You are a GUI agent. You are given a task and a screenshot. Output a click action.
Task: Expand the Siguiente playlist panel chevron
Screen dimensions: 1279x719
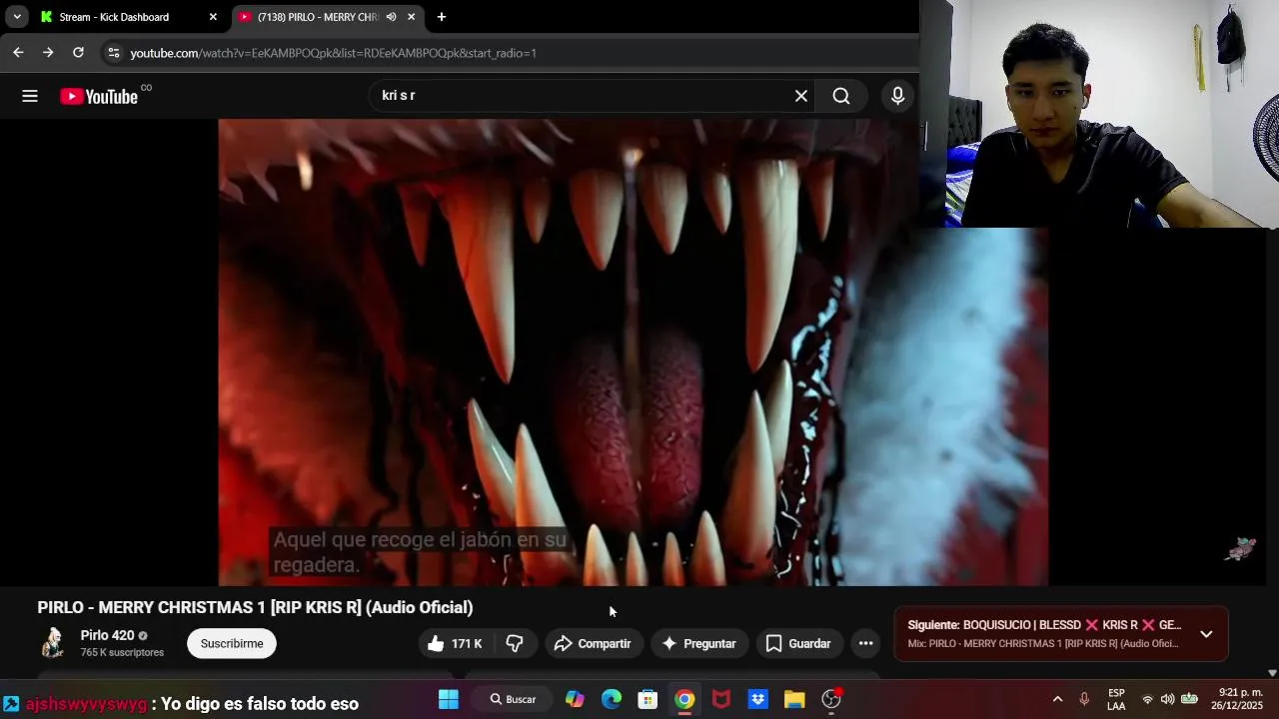click(x=1206, y=634)
